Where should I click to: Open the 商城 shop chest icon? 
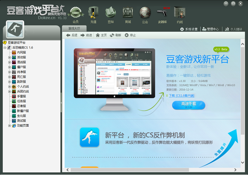pyautogui.click(x=128, y=13)
